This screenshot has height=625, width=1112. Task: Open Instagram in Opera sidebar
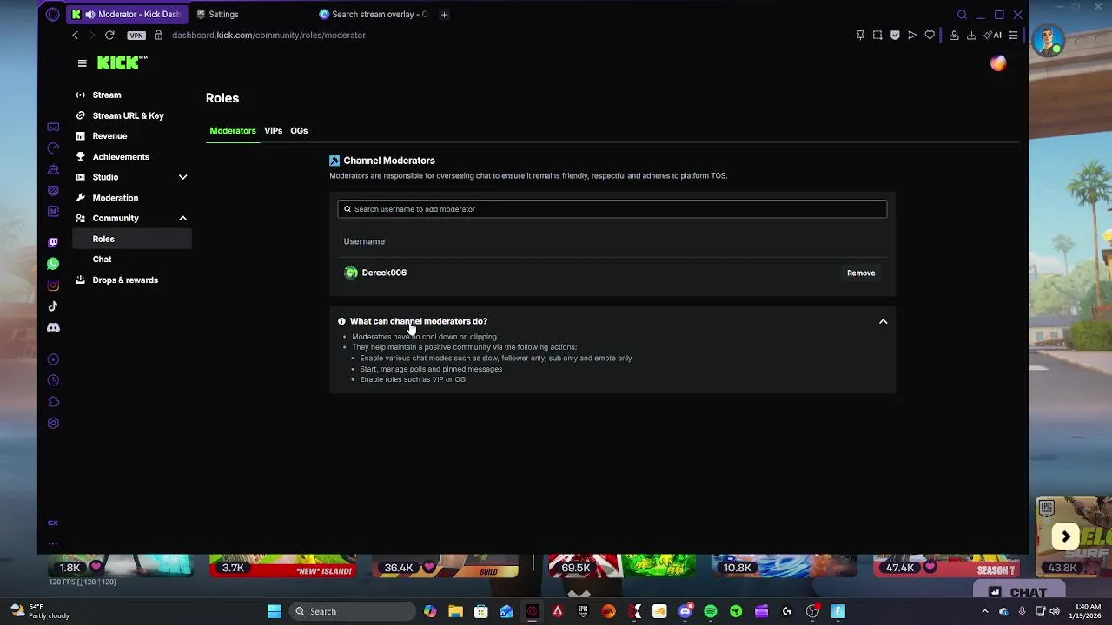coord(53,285)
